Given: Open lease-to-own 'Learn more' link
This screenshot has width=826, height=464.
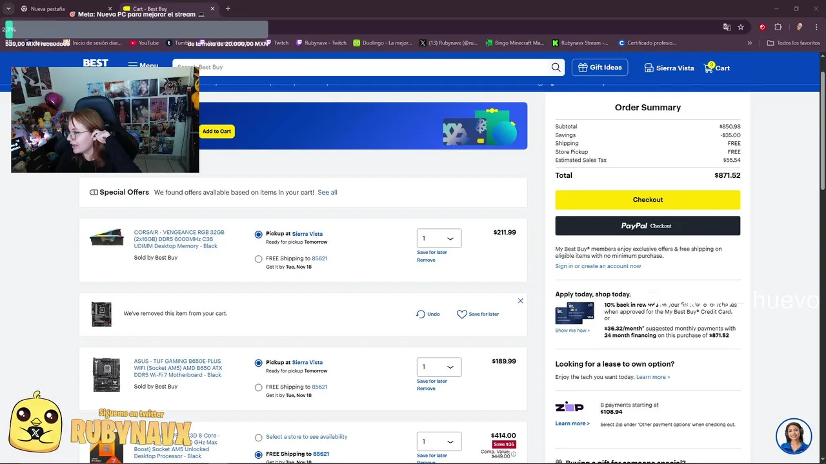Looking at the screenshot, I should click(653, 377).
